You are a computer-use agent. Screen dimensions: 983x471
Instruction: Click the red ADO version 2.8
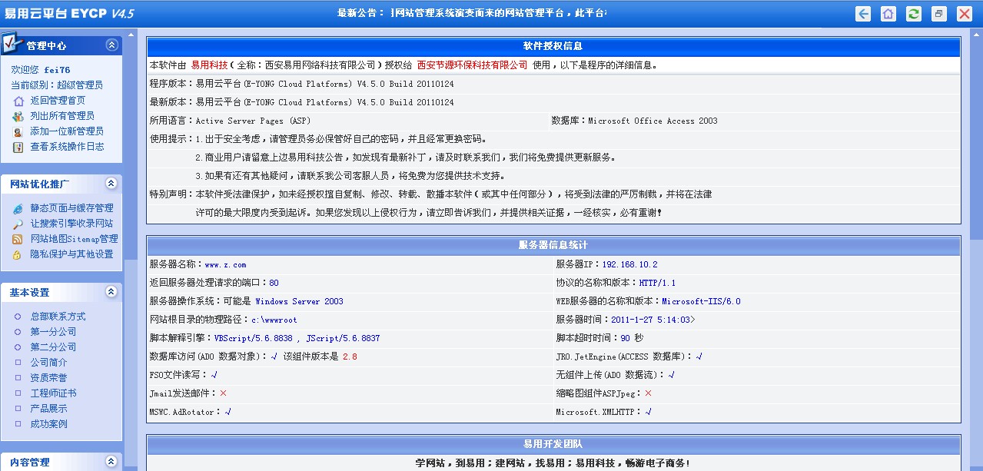tap(350, 357)
